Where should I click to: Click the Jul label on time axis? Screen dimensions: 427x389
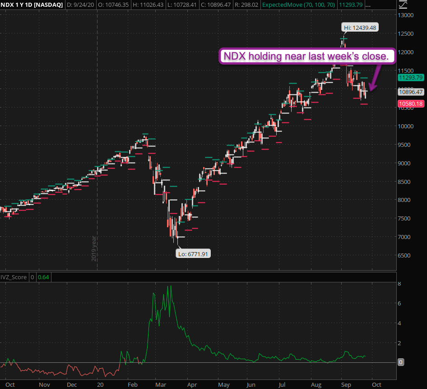[282, 384]
